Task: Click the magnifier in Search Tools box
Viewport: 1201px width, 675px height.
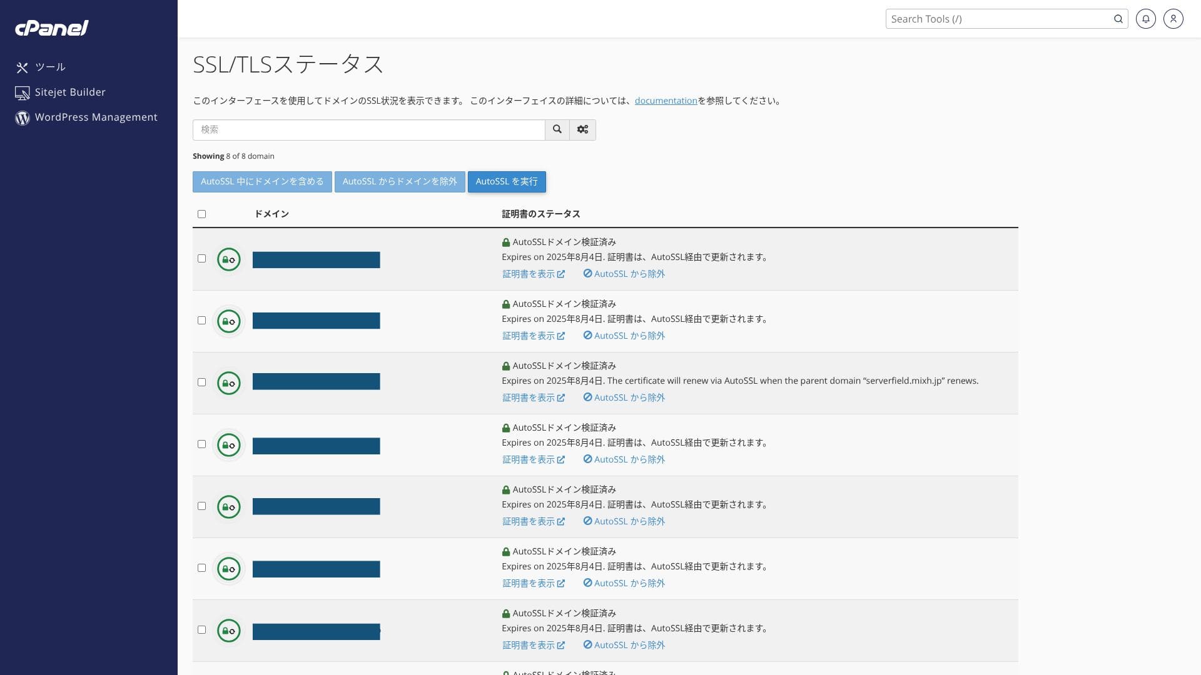Action: [1118, 19]
